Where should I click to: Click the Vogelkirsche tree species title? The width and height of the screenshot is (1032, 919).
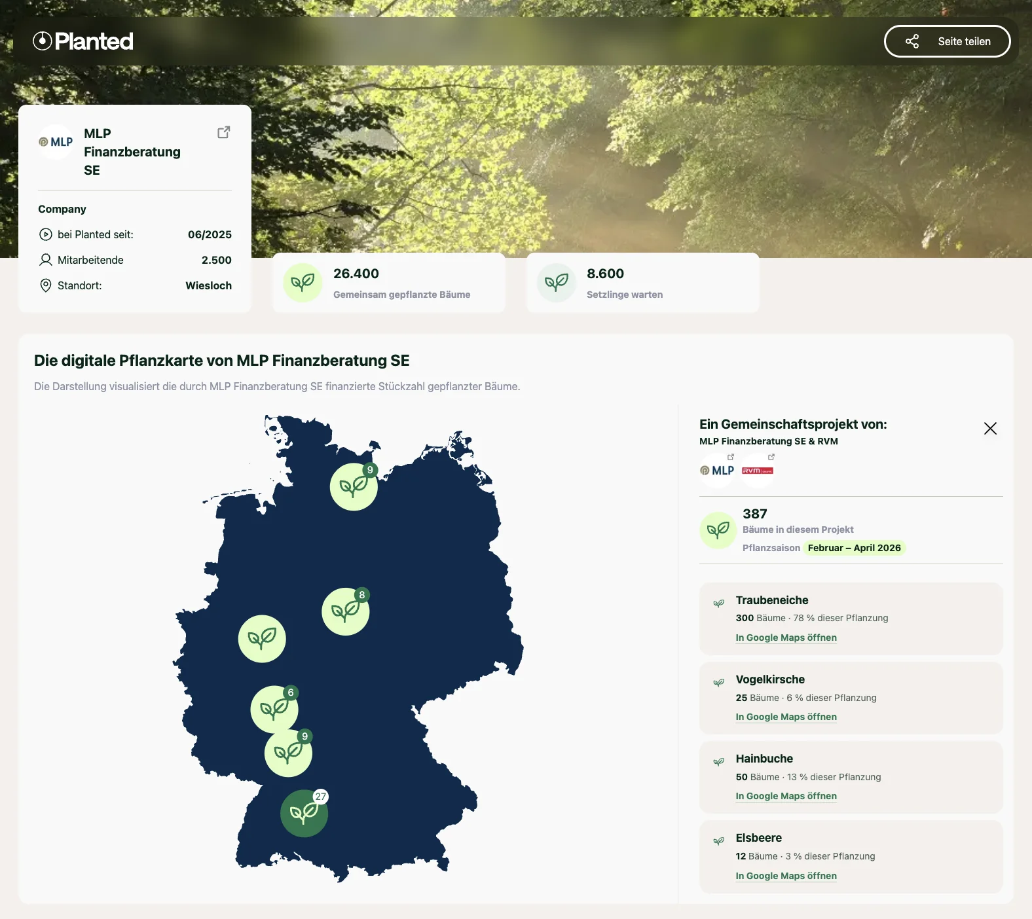coord(770,679)
